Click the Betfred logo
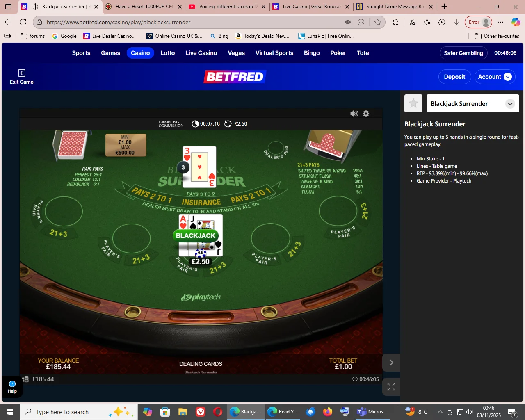 [235, 77]
